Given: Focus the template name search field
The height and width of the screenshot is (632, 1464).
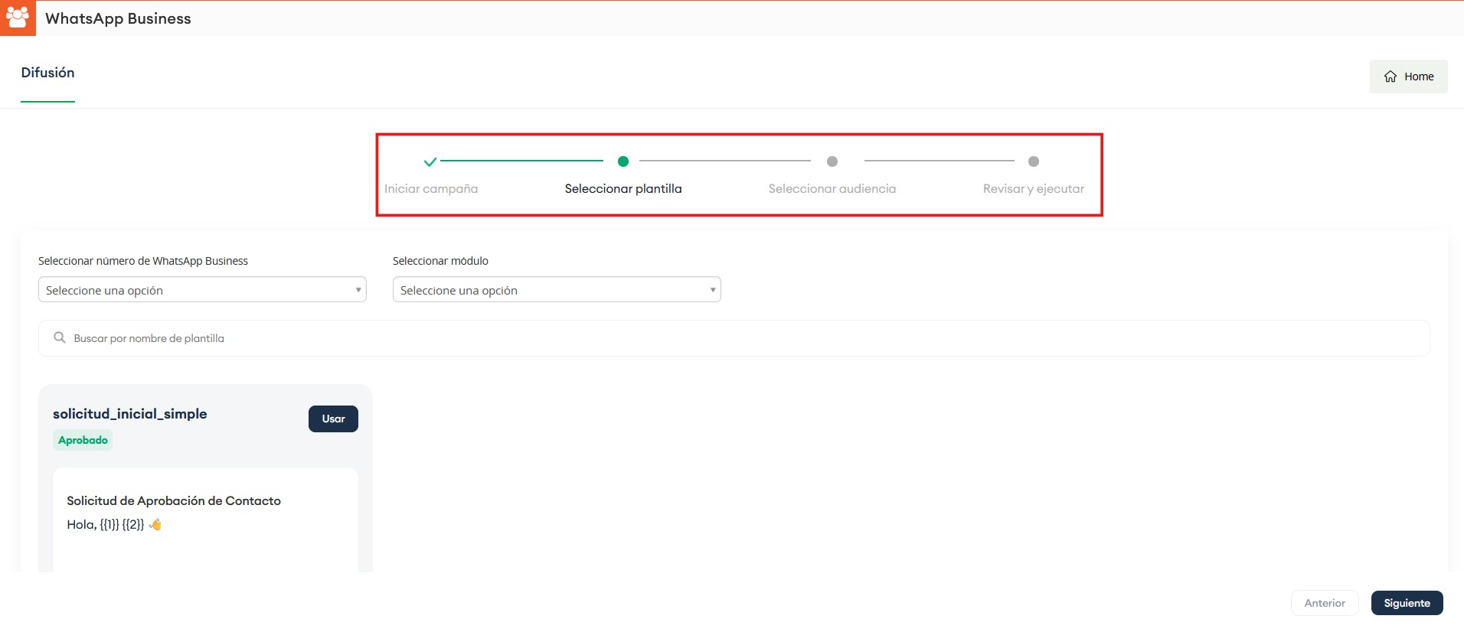Looking at the screenshot, I should 735,338.
